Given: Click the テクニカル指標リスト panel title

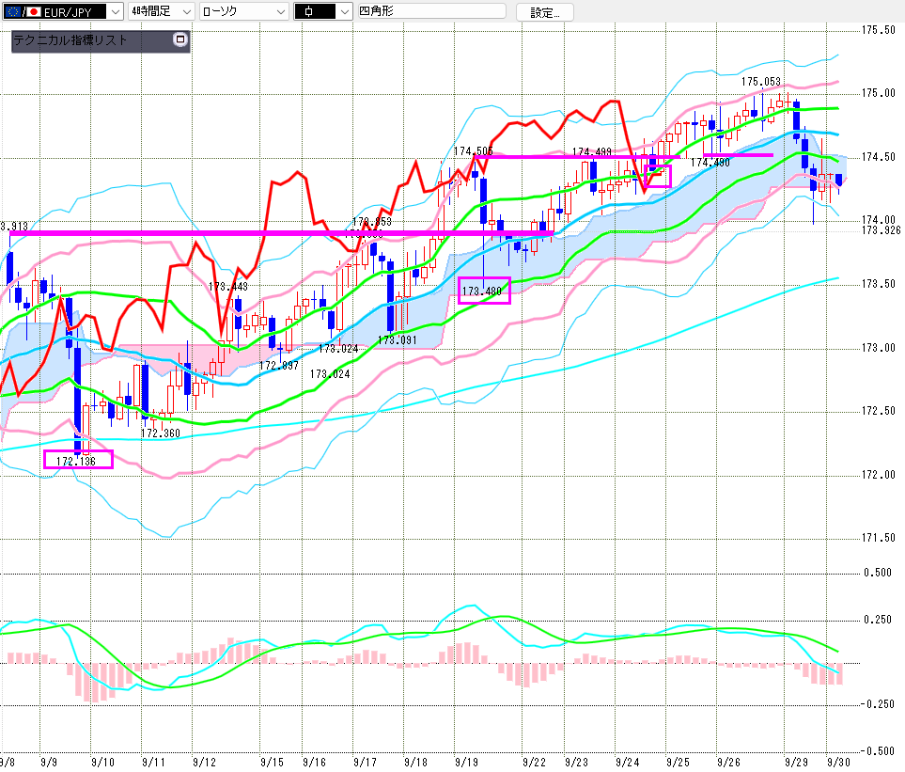Looking at the screenshot, I should [x=70, y=40].
